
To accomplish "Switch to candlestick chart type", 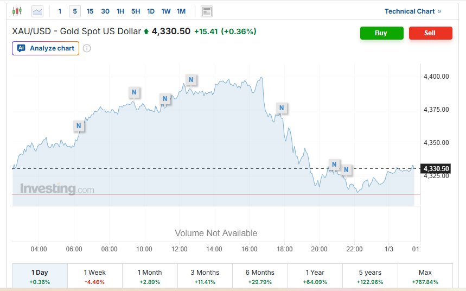I will (17, 11).
